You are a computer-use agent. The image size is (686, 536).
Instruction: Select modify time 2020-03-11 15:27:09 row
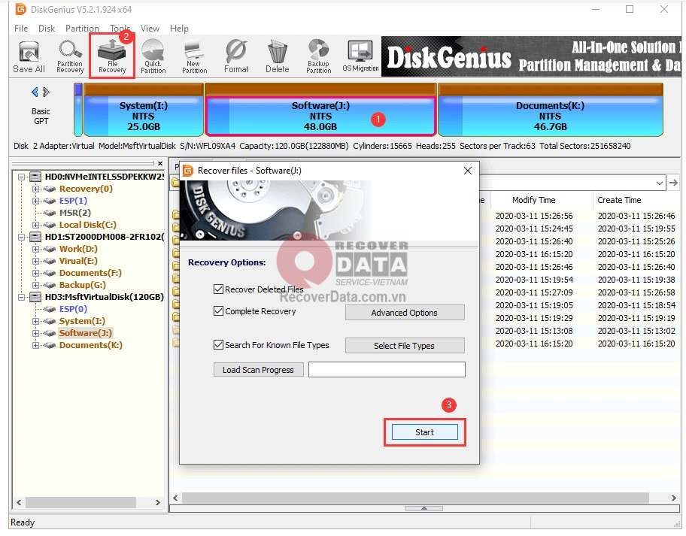[534, 292]
